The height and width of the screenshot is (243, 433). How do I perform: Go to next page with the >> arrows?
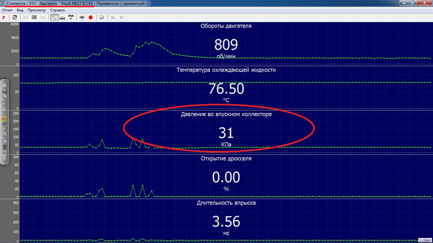click(43, 17)
